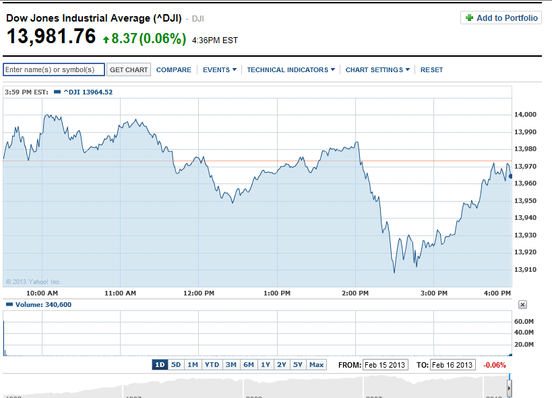Click the 4:36PM EST timestamp
Viewport: 552px width, 398px height.
click(x=215, y=40)
